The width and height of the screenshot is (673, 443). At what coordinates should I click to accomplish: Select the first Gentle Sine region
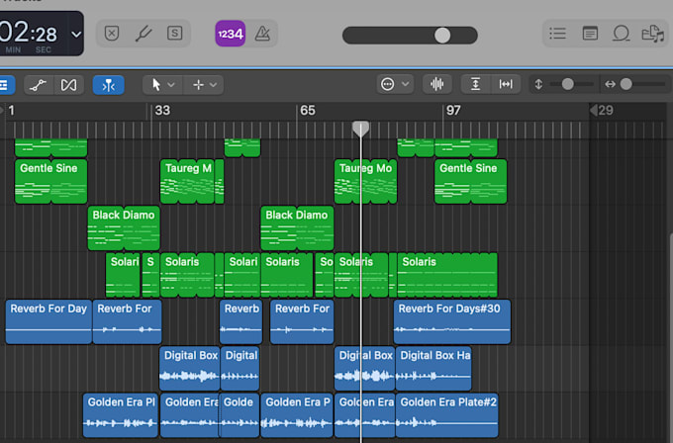51,181
